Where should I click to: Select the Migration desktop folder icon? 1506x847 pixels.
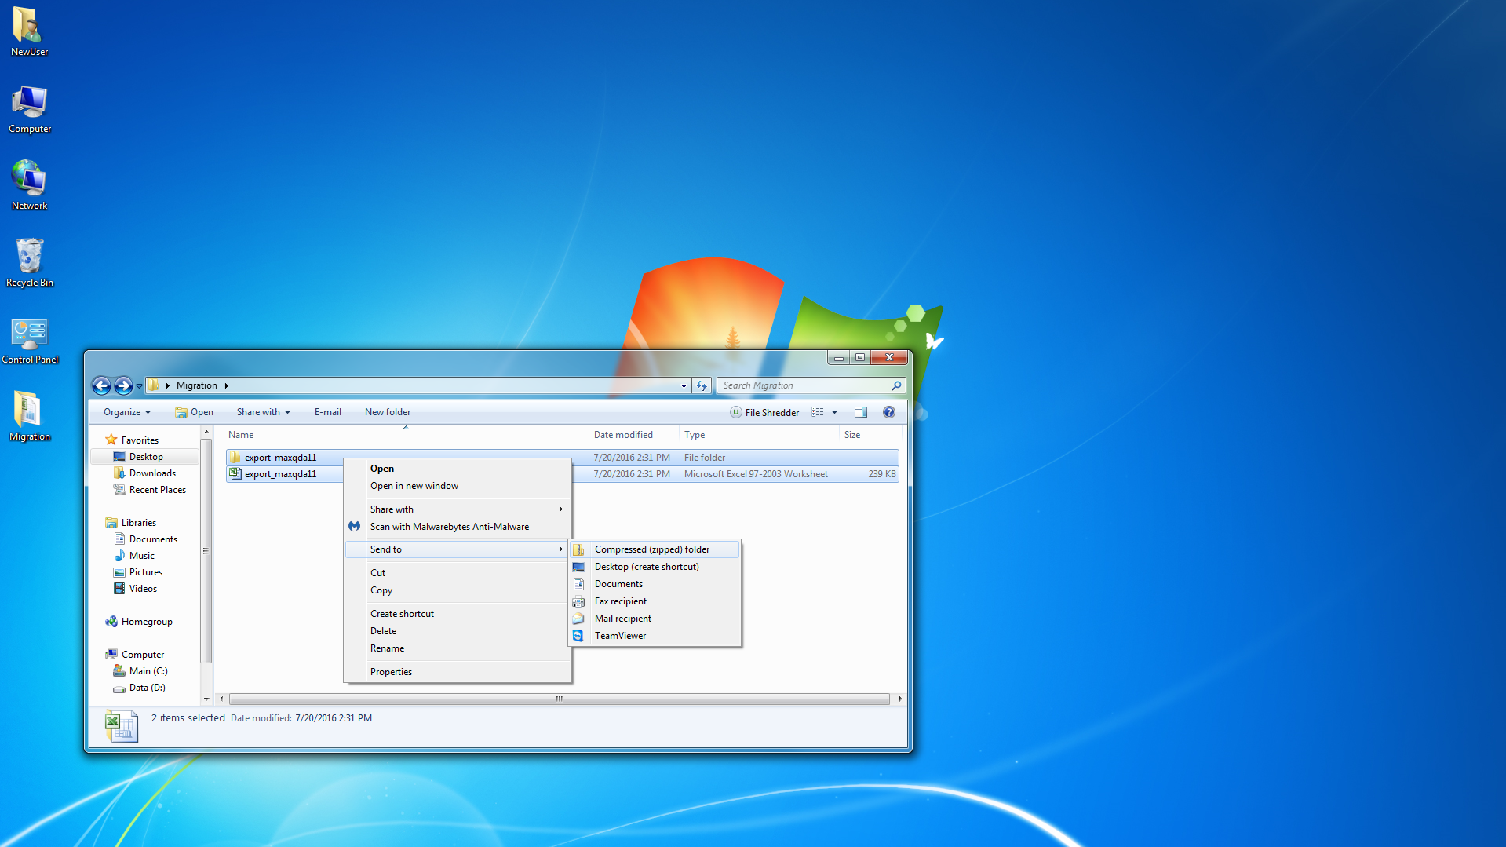click(29, 417)
